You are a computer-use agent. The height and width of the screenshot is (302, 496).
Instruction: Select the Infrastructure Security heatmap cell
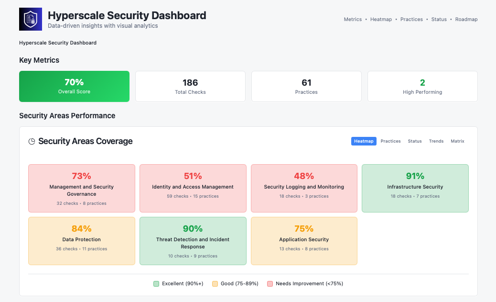click(x=415, y=188)
